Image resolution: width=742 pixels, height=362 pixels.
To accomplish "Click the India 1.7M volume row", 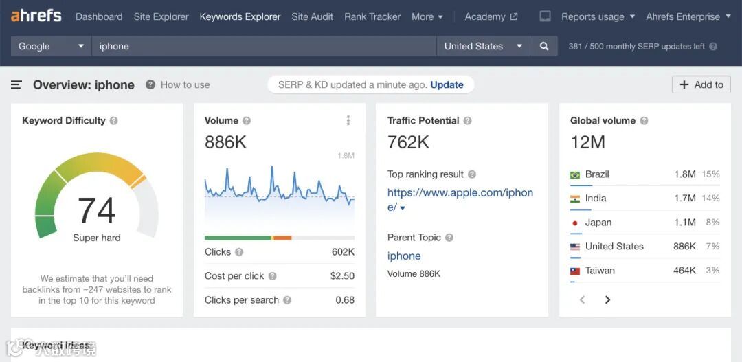I will [644, 199].
